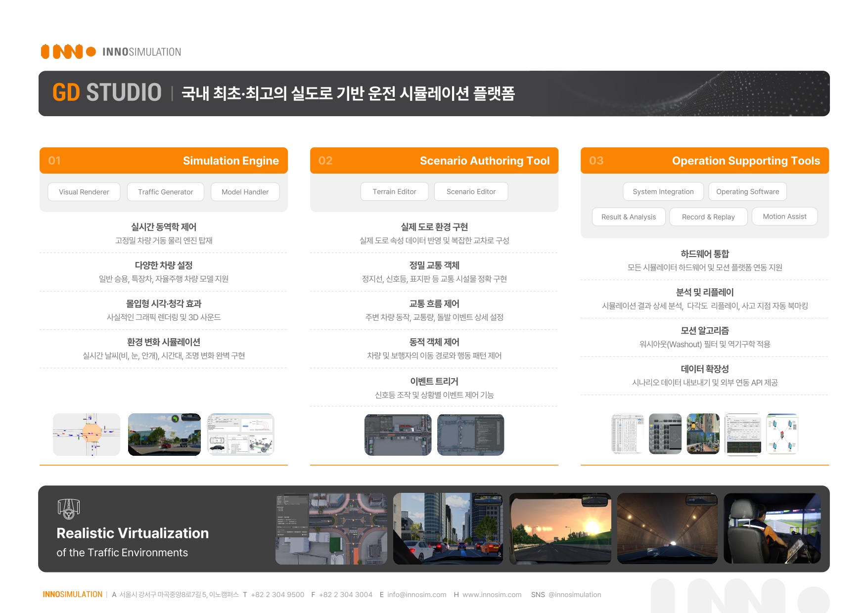This screenshot has width=868, height=613.
Task: Click 'of the Traffic Environments' subtitle
Action: [122, 553]
